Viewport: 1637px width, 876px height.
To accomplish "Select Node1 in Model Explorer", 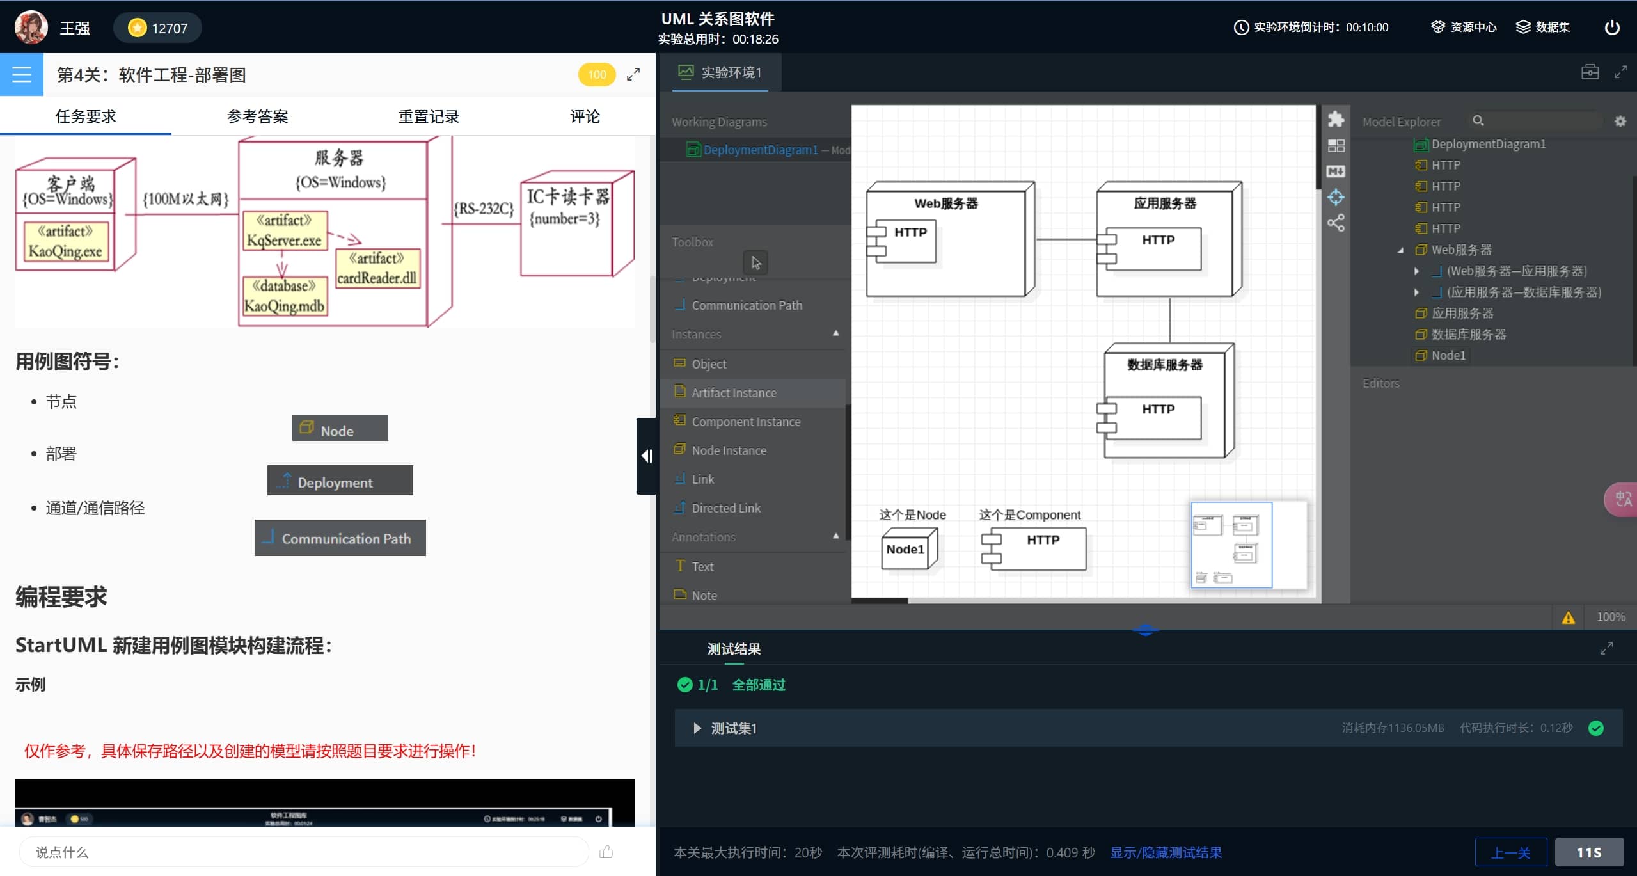I will [1440, 355].
